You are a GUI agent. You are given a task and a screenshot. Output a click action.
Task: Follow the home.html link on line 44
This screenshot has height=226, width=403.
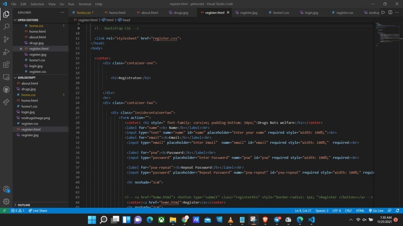coord(169,203)
